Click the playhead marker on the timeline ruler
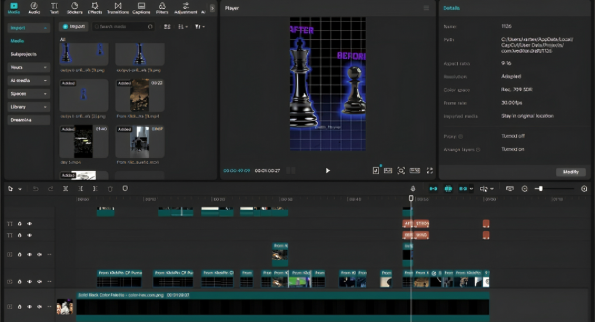This screenshot has width=595, height=322. [411, 198]
